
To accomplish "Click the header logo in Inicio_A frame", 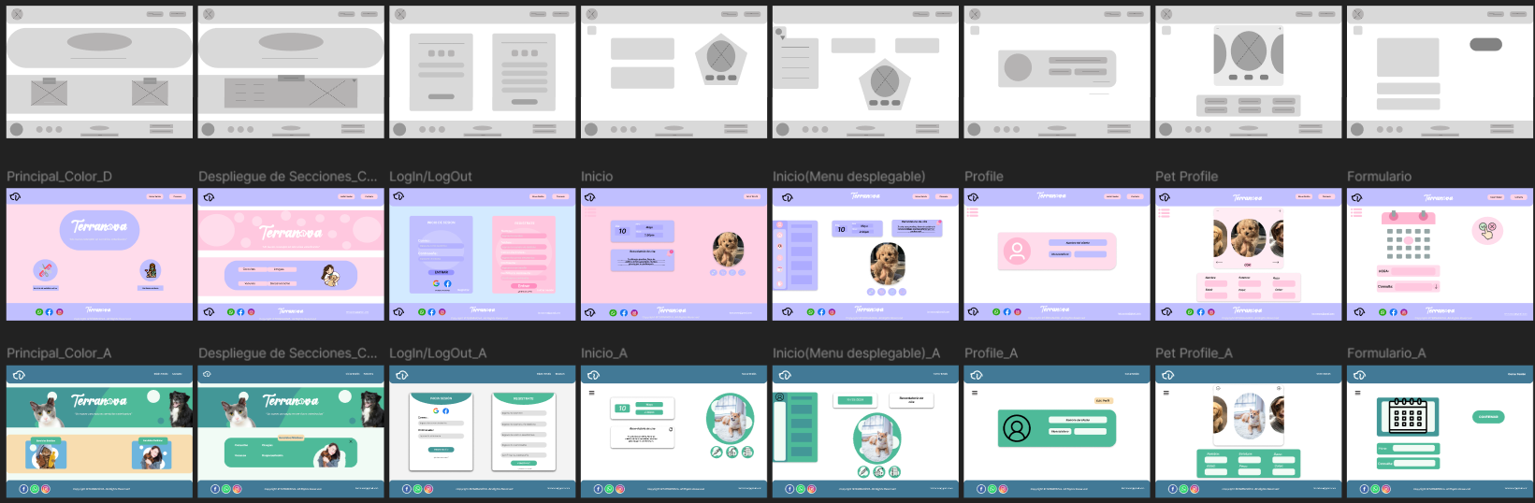I will click(x=591, y=374).
